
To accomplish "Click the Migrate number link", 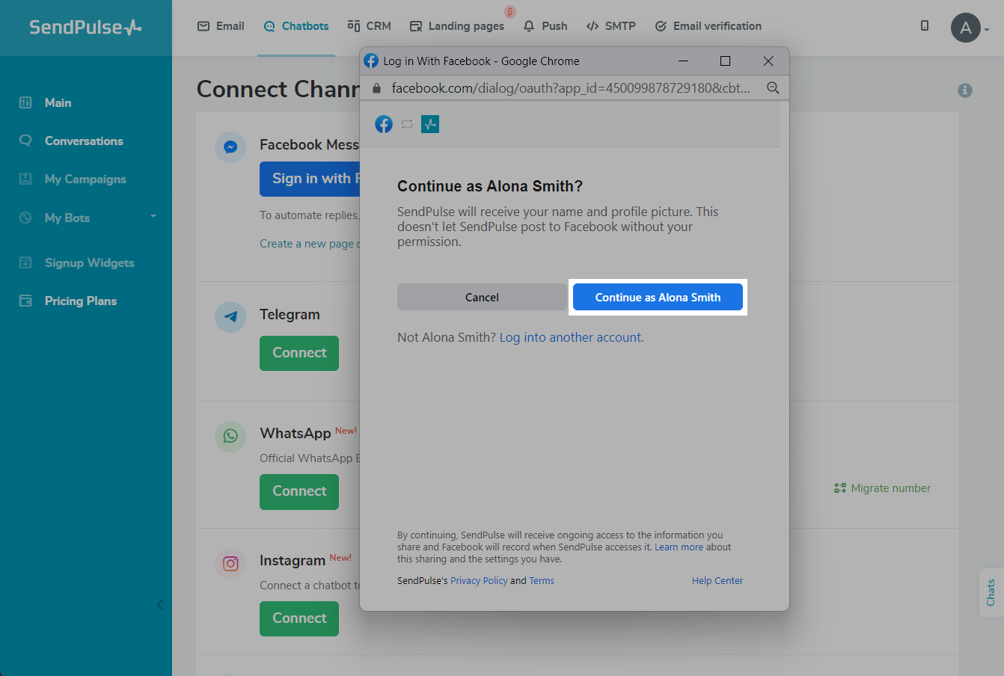I will 883,488.
